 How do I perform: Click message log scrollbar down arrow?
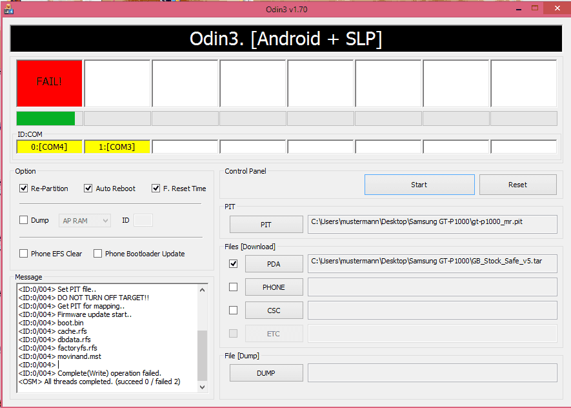click(203, 387)
